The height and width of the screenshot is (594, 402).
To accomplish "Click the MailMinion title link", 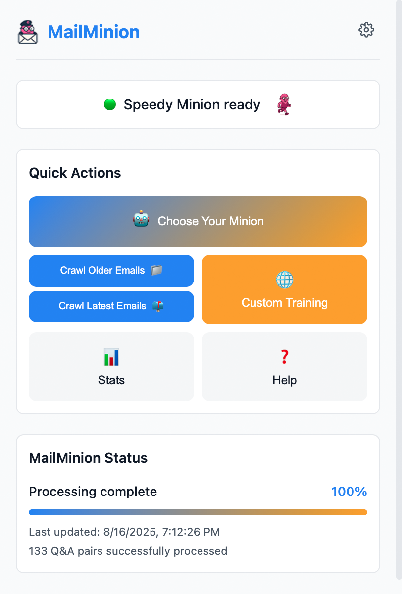I will click(94, 31).
